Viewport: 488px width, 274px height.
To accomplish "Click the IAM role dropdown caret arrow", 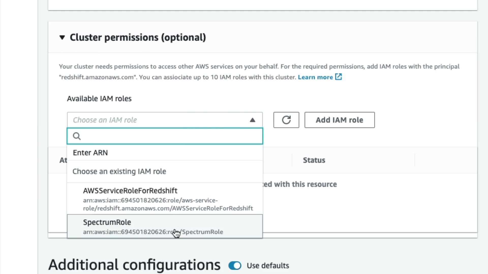I will coord(252,120).
